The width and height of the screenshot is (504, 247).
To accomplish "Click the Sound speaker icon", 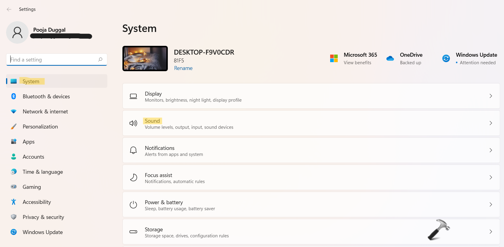I will (x=133, y=123).
